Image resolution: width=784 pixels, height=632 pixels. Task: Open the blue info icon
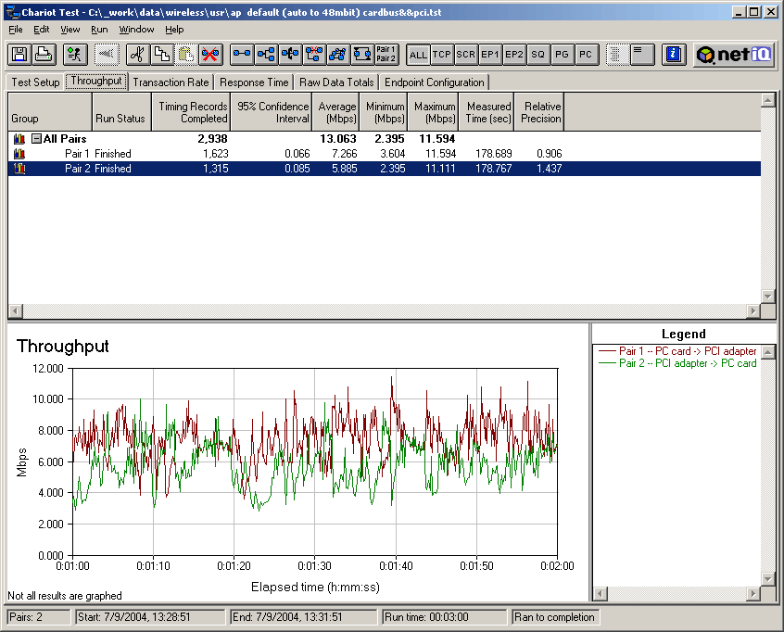(x=675, y=55)
